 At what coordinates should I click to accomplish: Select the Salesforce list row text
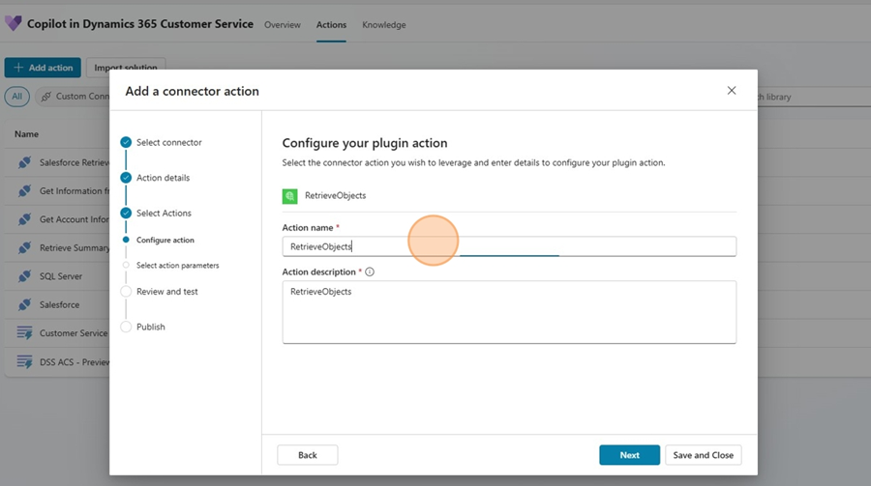pyautogui.click(x=59, y=304)
